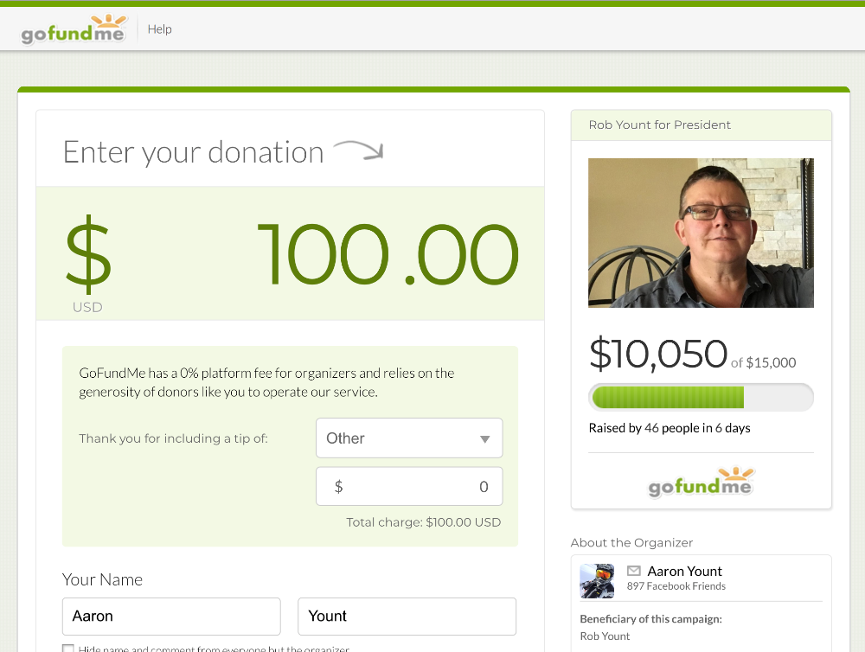Click the envelope icon next to Aaron Yount
The width and height of the screenshot is (865, 652).
(x=634, y=571)
